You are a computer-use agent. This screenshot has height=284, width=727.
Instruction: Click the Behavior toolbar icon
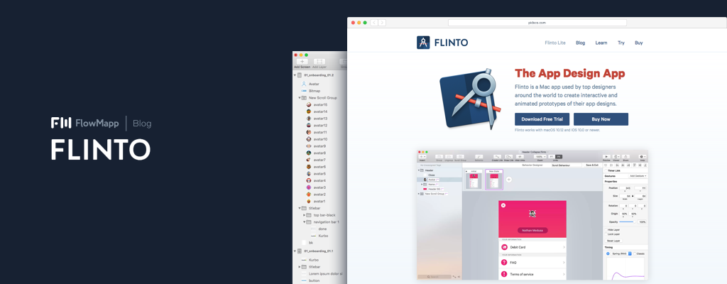tap(479, 156)
